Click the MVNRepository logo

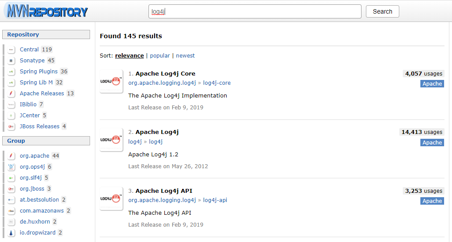point(46,11)
